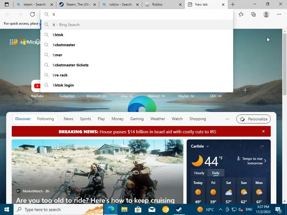Open the Sports feed category

point(85,119)
